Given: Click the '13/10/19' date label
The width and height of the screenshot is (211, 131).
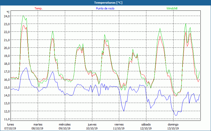Looking at the screenshot, I should click(173, 128).
